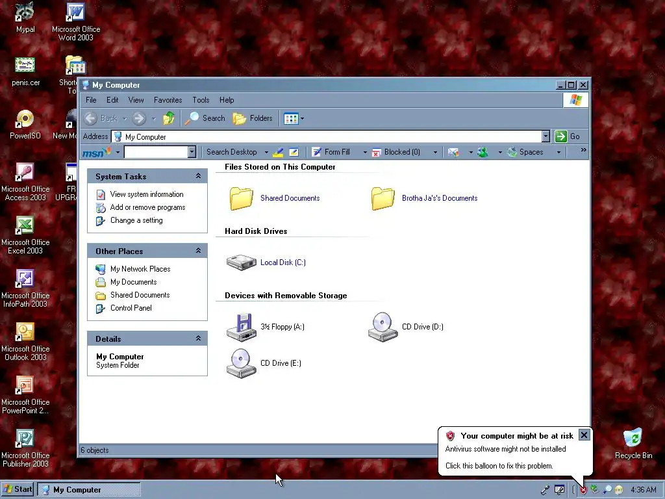Open the Form Fill dropdown arrow
This screenshot has height=499, width=665.
pos(365,152)
